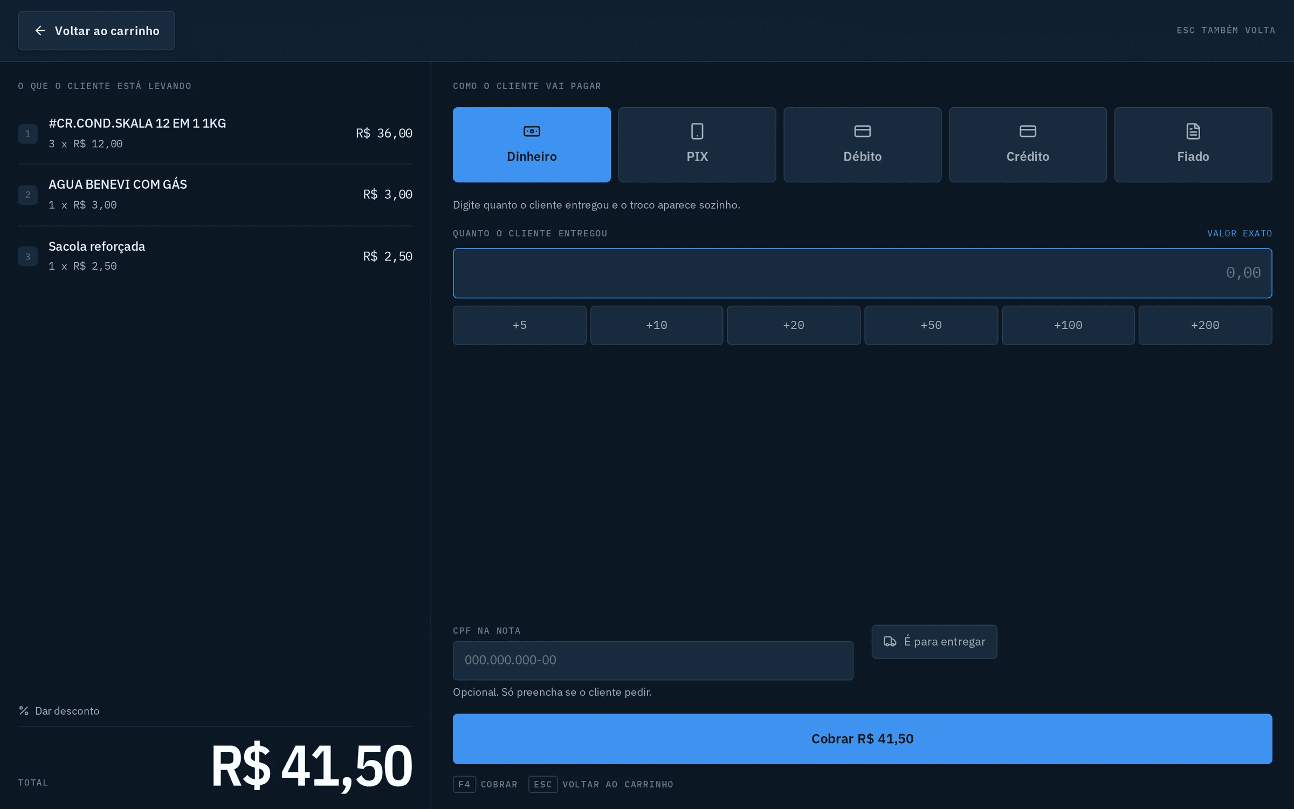Open Dar desconto option

pyautogui.click(x=59, y=711)
